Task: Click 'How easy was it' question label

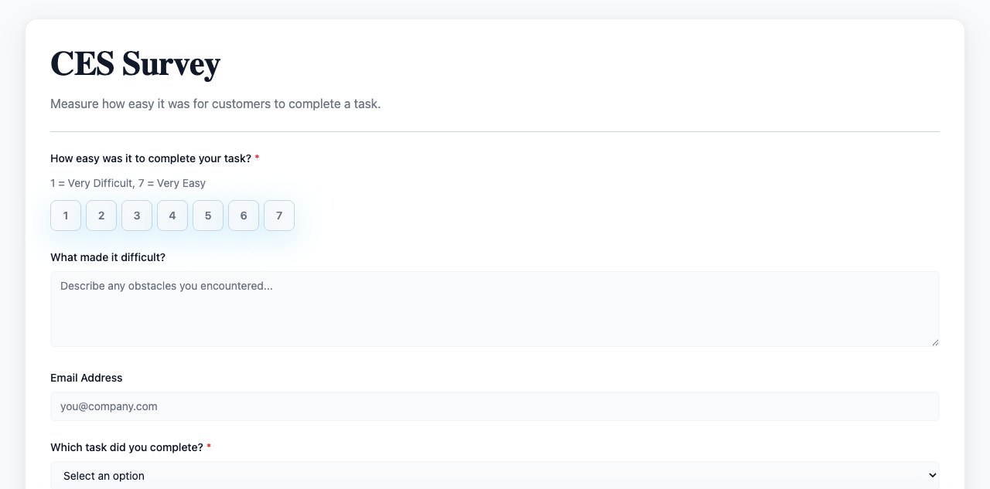Action: tap(151, 158)
